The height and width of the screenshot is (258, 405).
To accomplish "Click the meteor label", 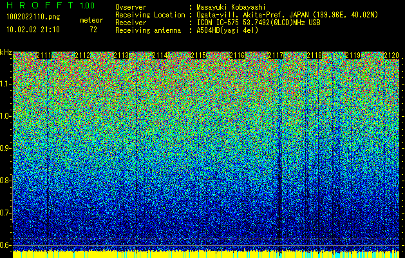I will pos(91,20).
